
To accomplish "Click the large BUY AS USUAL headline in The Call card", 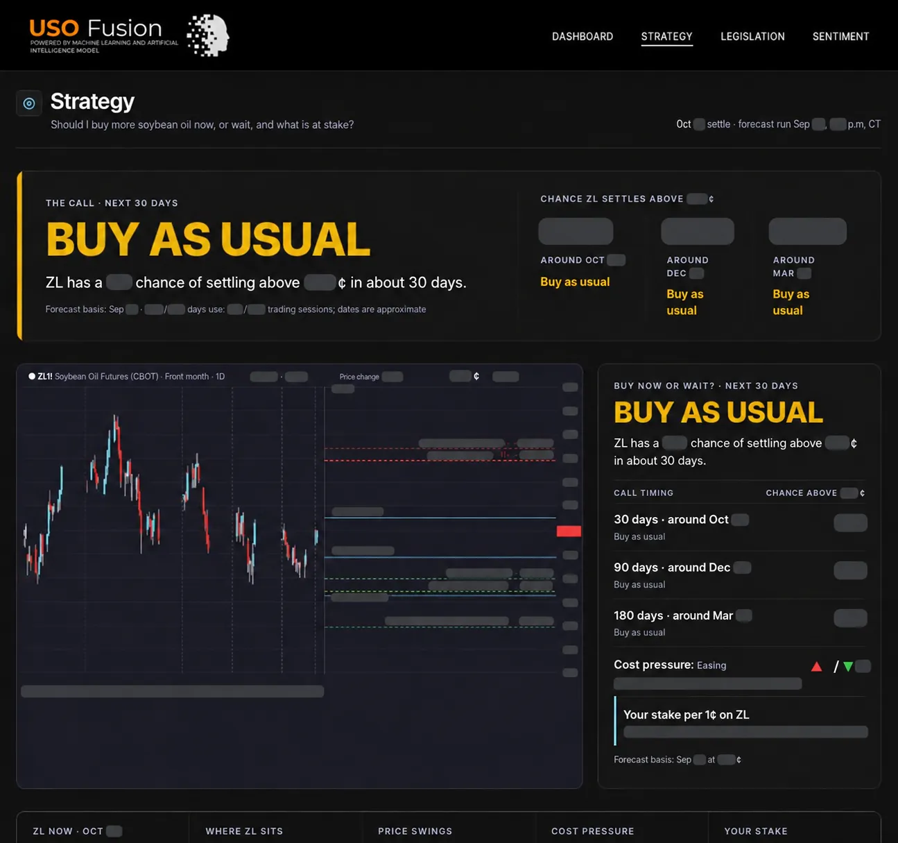I will pos(208,239).
